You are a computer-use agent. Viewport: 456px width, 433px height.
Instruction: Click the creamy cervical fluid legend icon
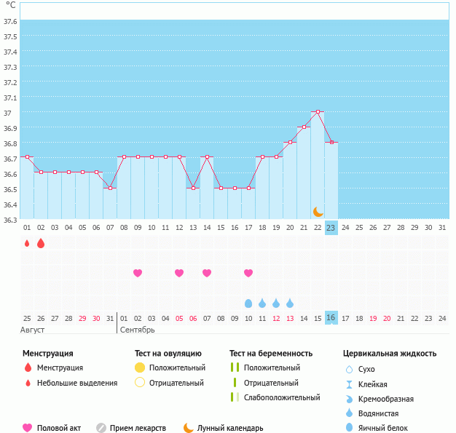[349, 399]
